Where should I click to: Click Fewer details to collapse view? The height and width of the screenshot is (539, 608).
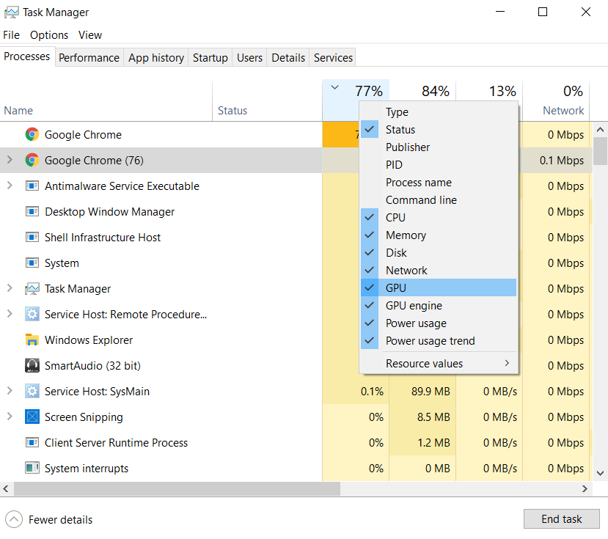coord(50,520)
